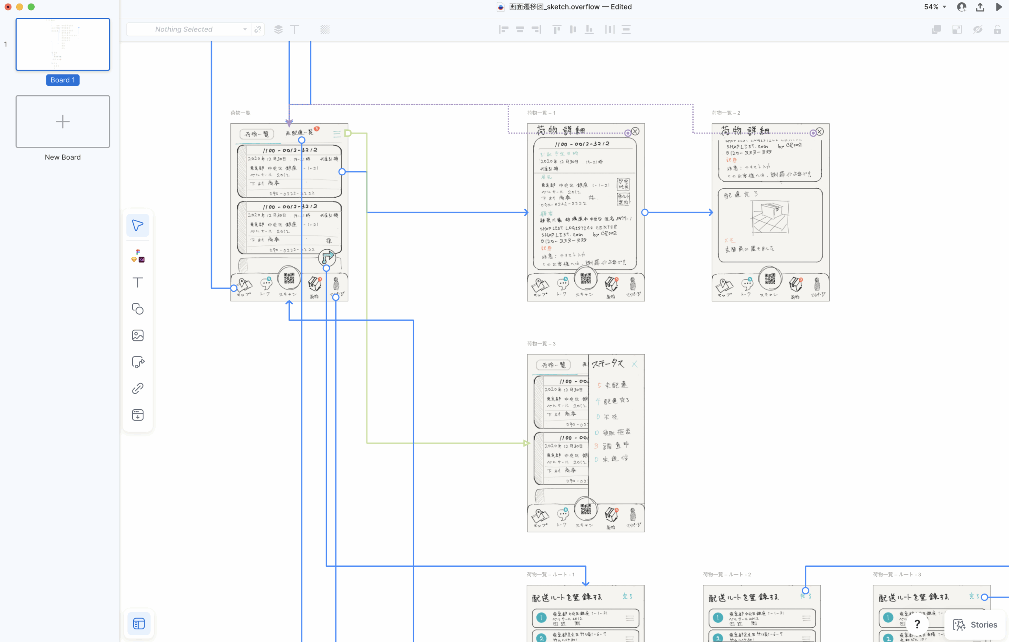Select the Text tool in left toolbar
This screenshot has width=1009, height=642.
138,282
